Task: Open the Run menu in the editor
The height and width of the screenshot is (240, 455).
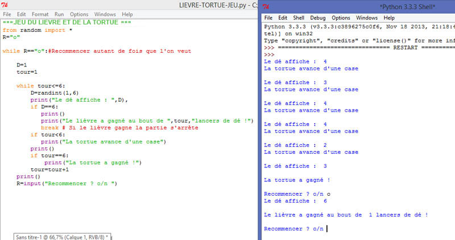Action: coord(59,14)
